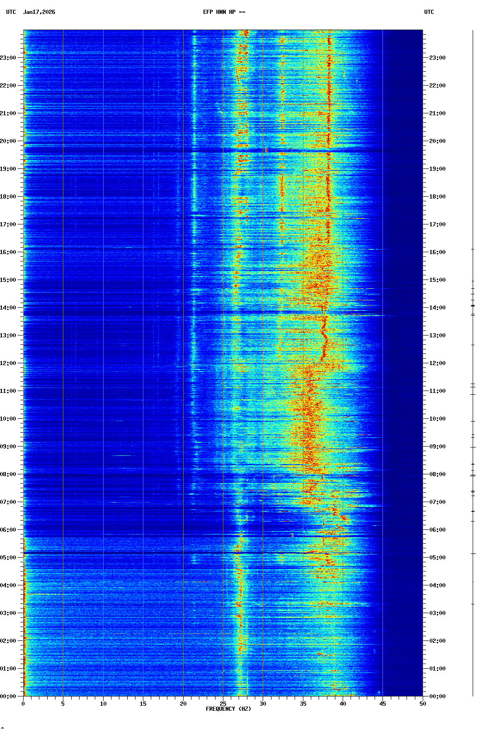Click the 50 Hz frequency tick label
This screenshot has width=493, height=733.
(x=423, y=704)
